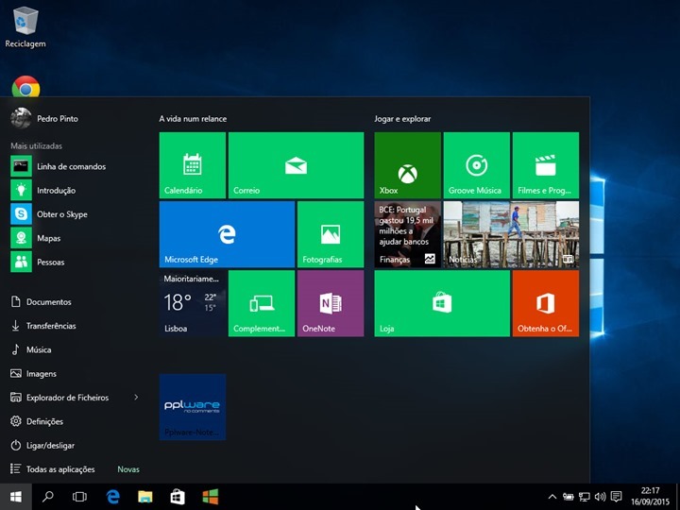Image resolution: width=680 pixels, height=510 pixels.
Task: Open taskbar search magnifier
Action: pyautogui.click(x=48, y=497)
